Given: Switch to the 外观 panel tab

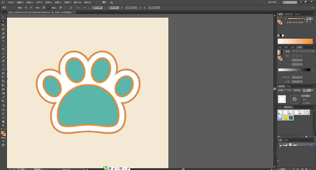Looking at the screenshot, I should tap(280, 107).
